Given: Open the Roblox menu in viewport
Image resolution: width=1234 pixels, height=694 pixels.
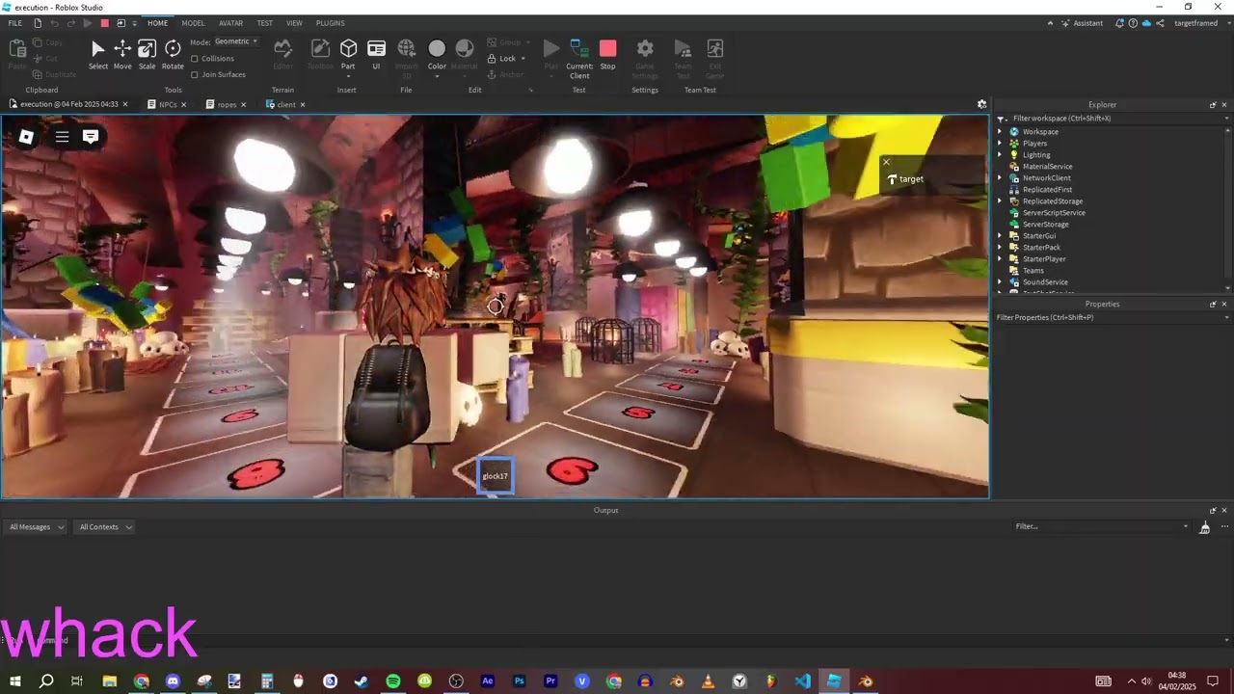Looking at the screenshot, I should [26, 137].
